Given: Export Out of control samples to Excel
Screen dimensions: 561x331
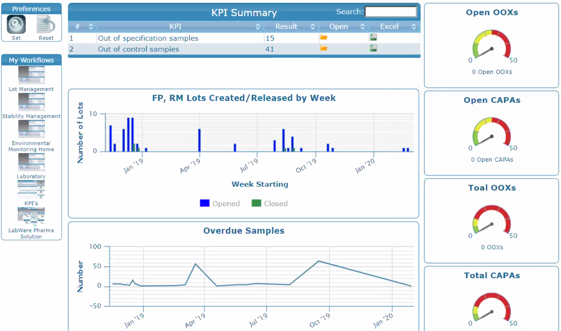Looking at the screenshot, I should pos(373,49).
